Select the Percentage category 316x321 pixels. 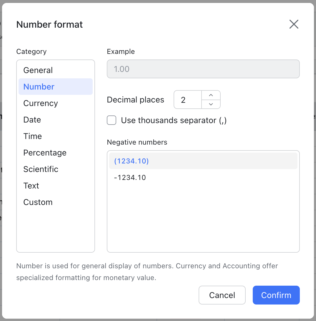click(45, 153)
